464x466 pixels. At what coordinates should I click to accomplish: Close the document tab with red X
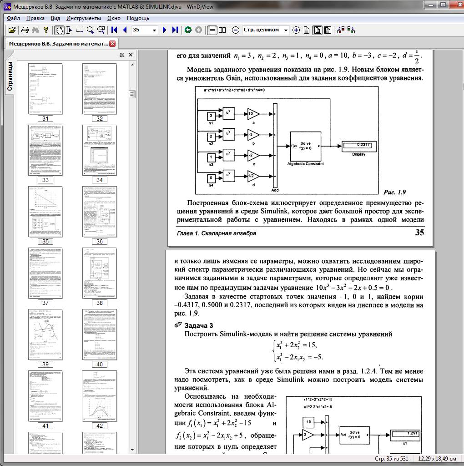click(112, 44)
